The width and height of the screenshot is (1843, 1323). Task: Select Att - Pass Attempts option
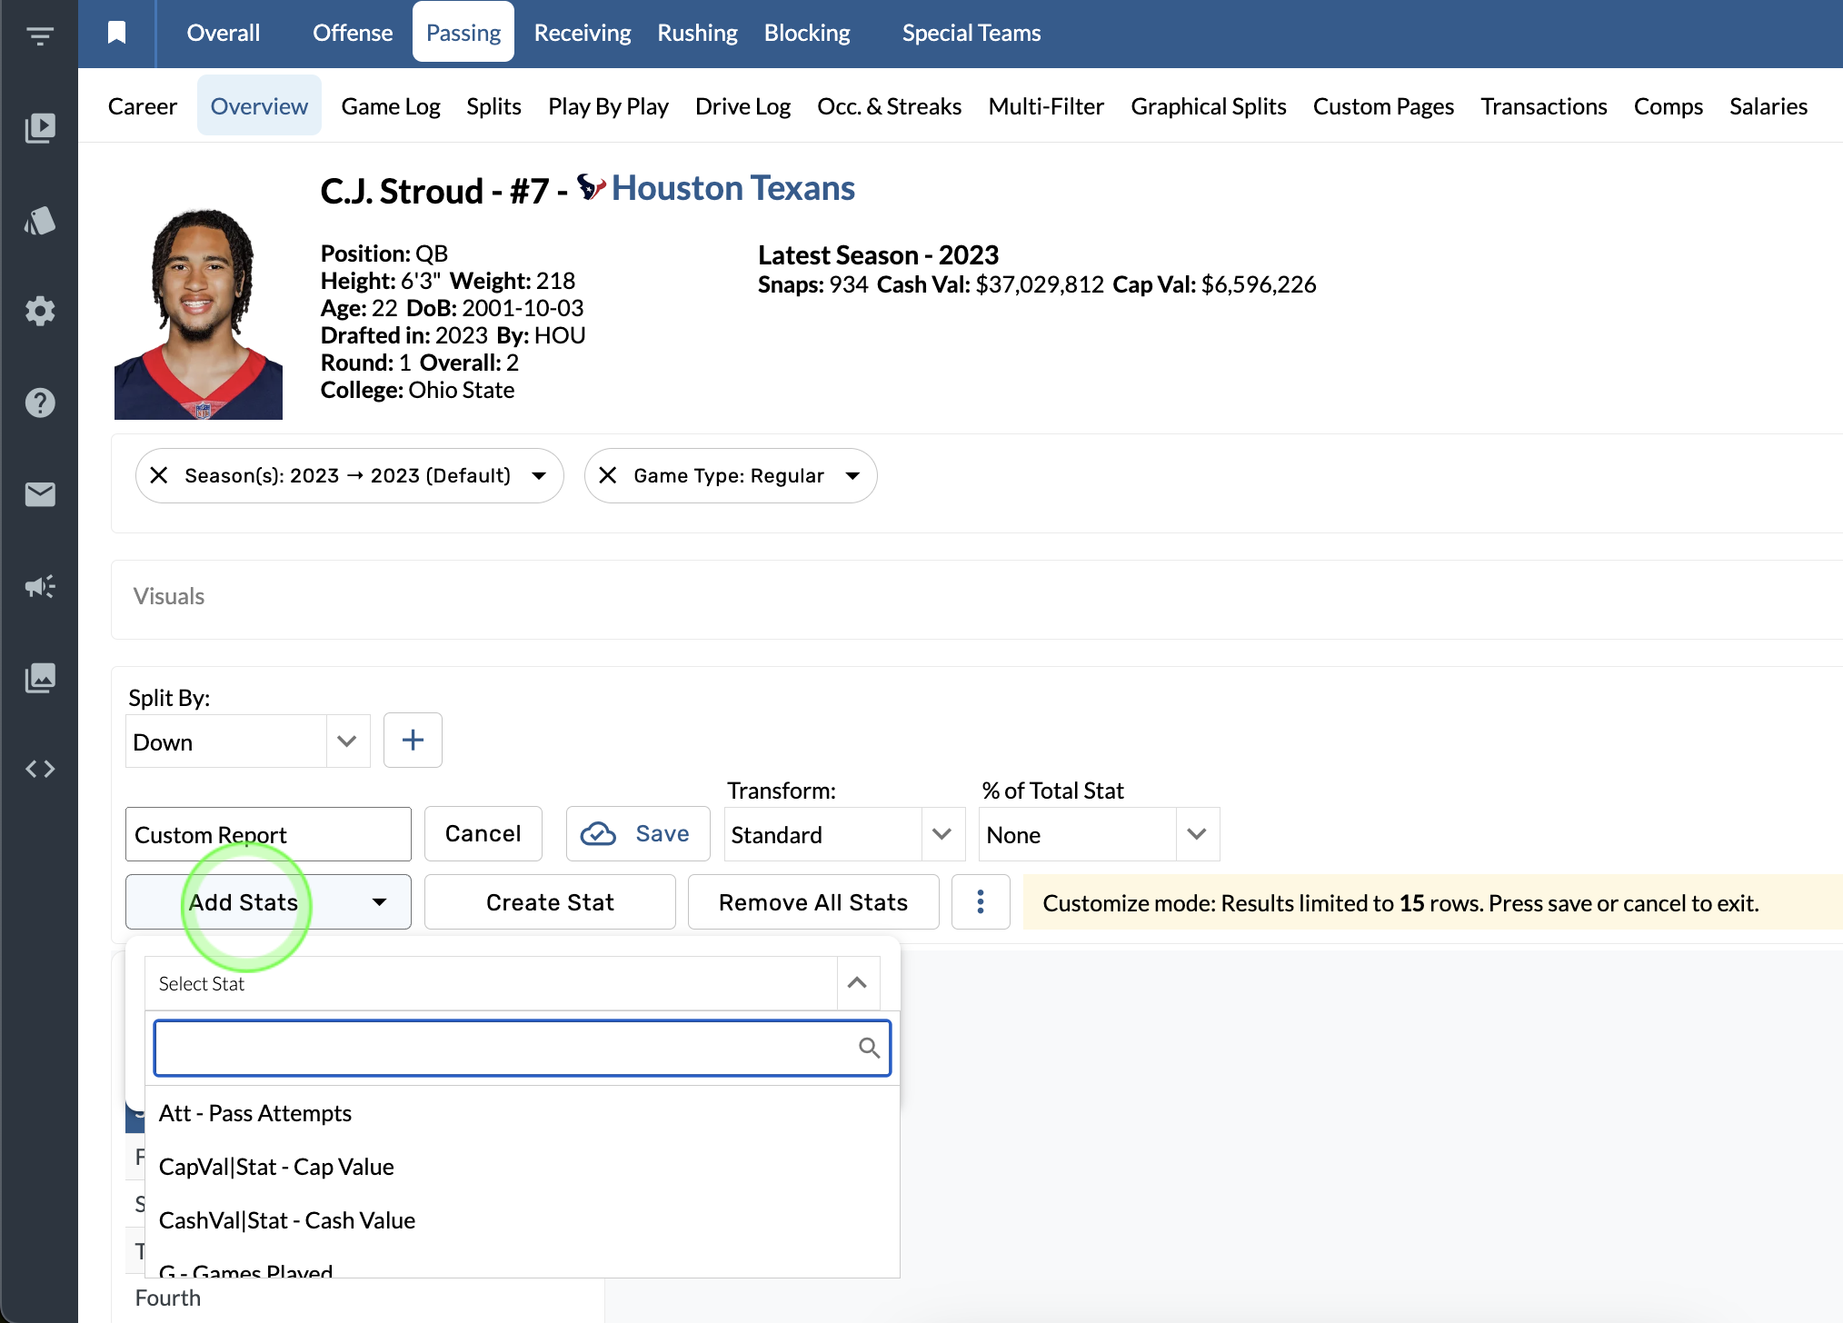coord(255,1113)
